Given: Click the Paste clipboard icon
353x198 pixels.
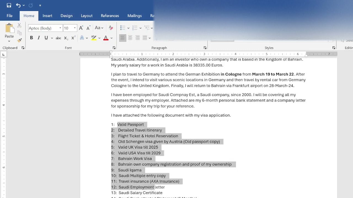Looking at the screenshot, I should pos(9,28).
